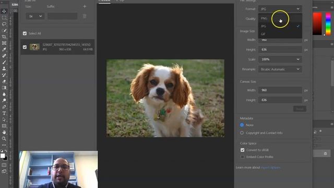Select the Healing Brush tool

[x=4, y=56]
